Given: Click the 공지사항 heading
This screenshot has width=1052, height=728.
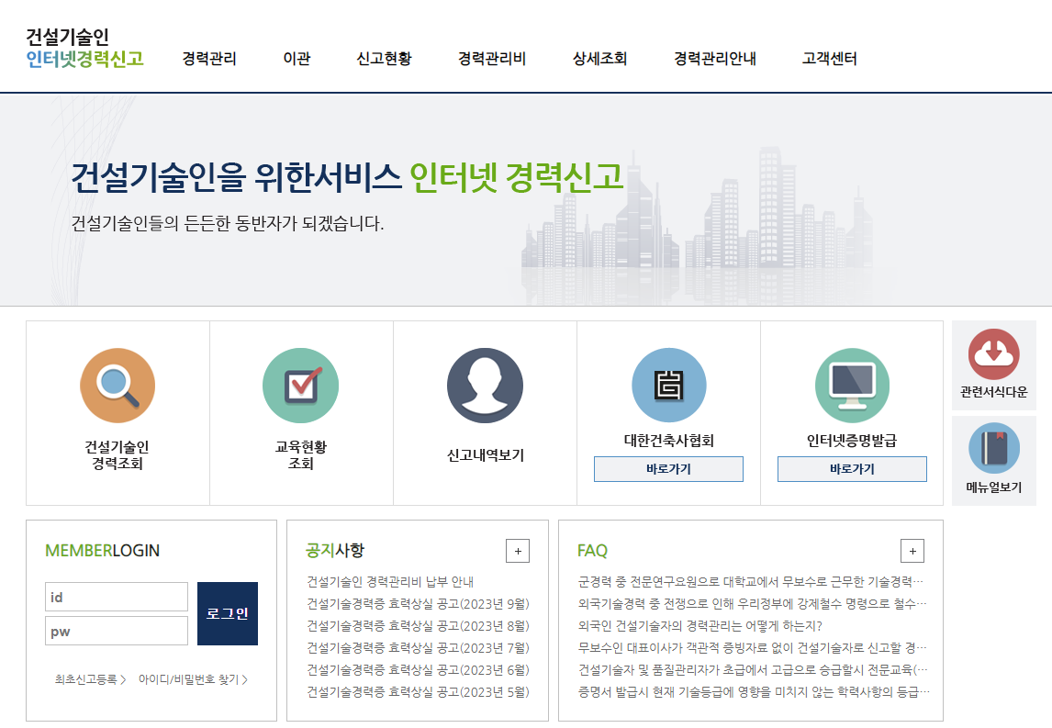Looking at the screenshot, I should pos(335,551).
